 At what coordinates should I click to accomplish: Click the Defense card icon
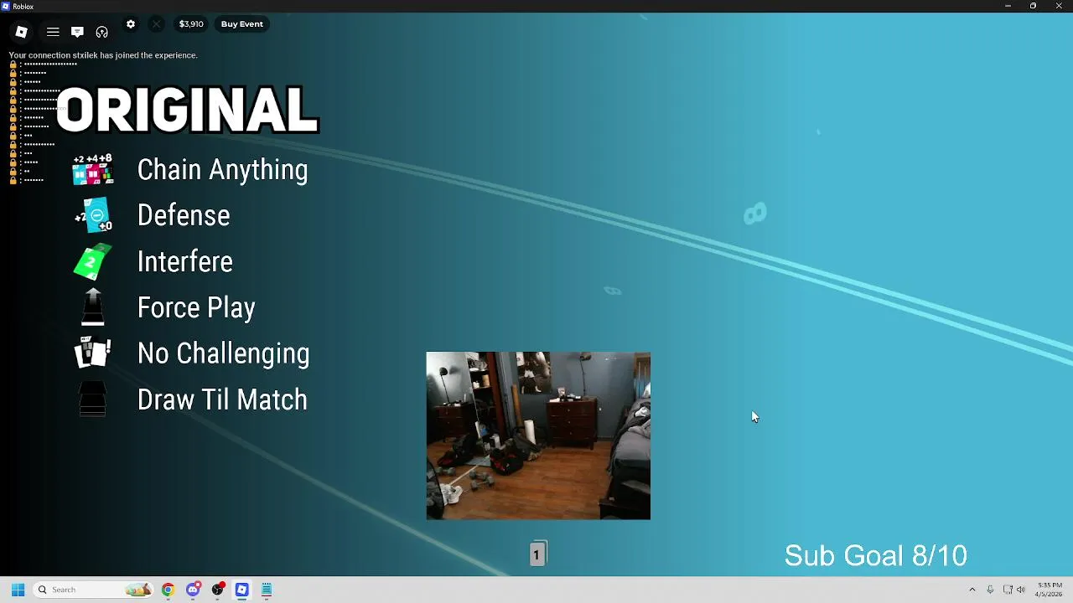(x=94, y=215)
